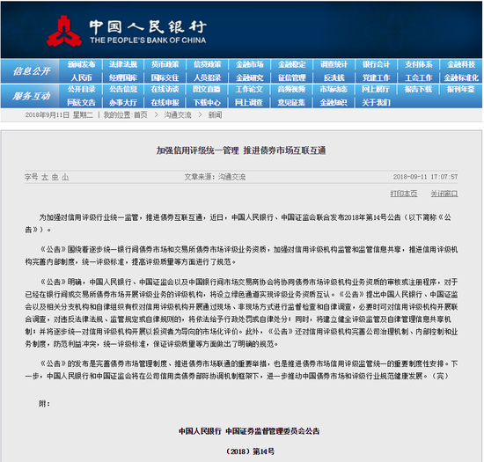Open 在线访谈 navigation link

click(165, 89)
